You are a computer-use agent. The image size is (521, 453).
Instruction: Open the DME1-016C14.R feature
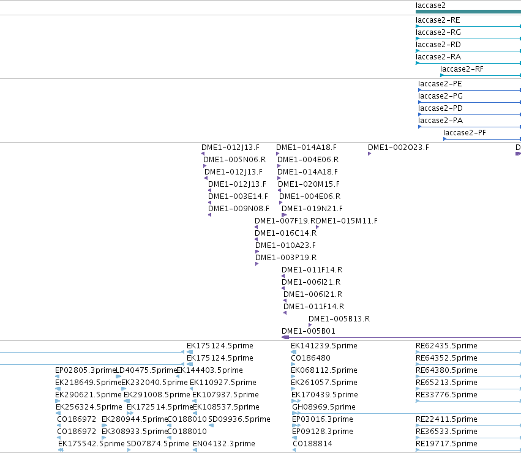click(285, 233)
